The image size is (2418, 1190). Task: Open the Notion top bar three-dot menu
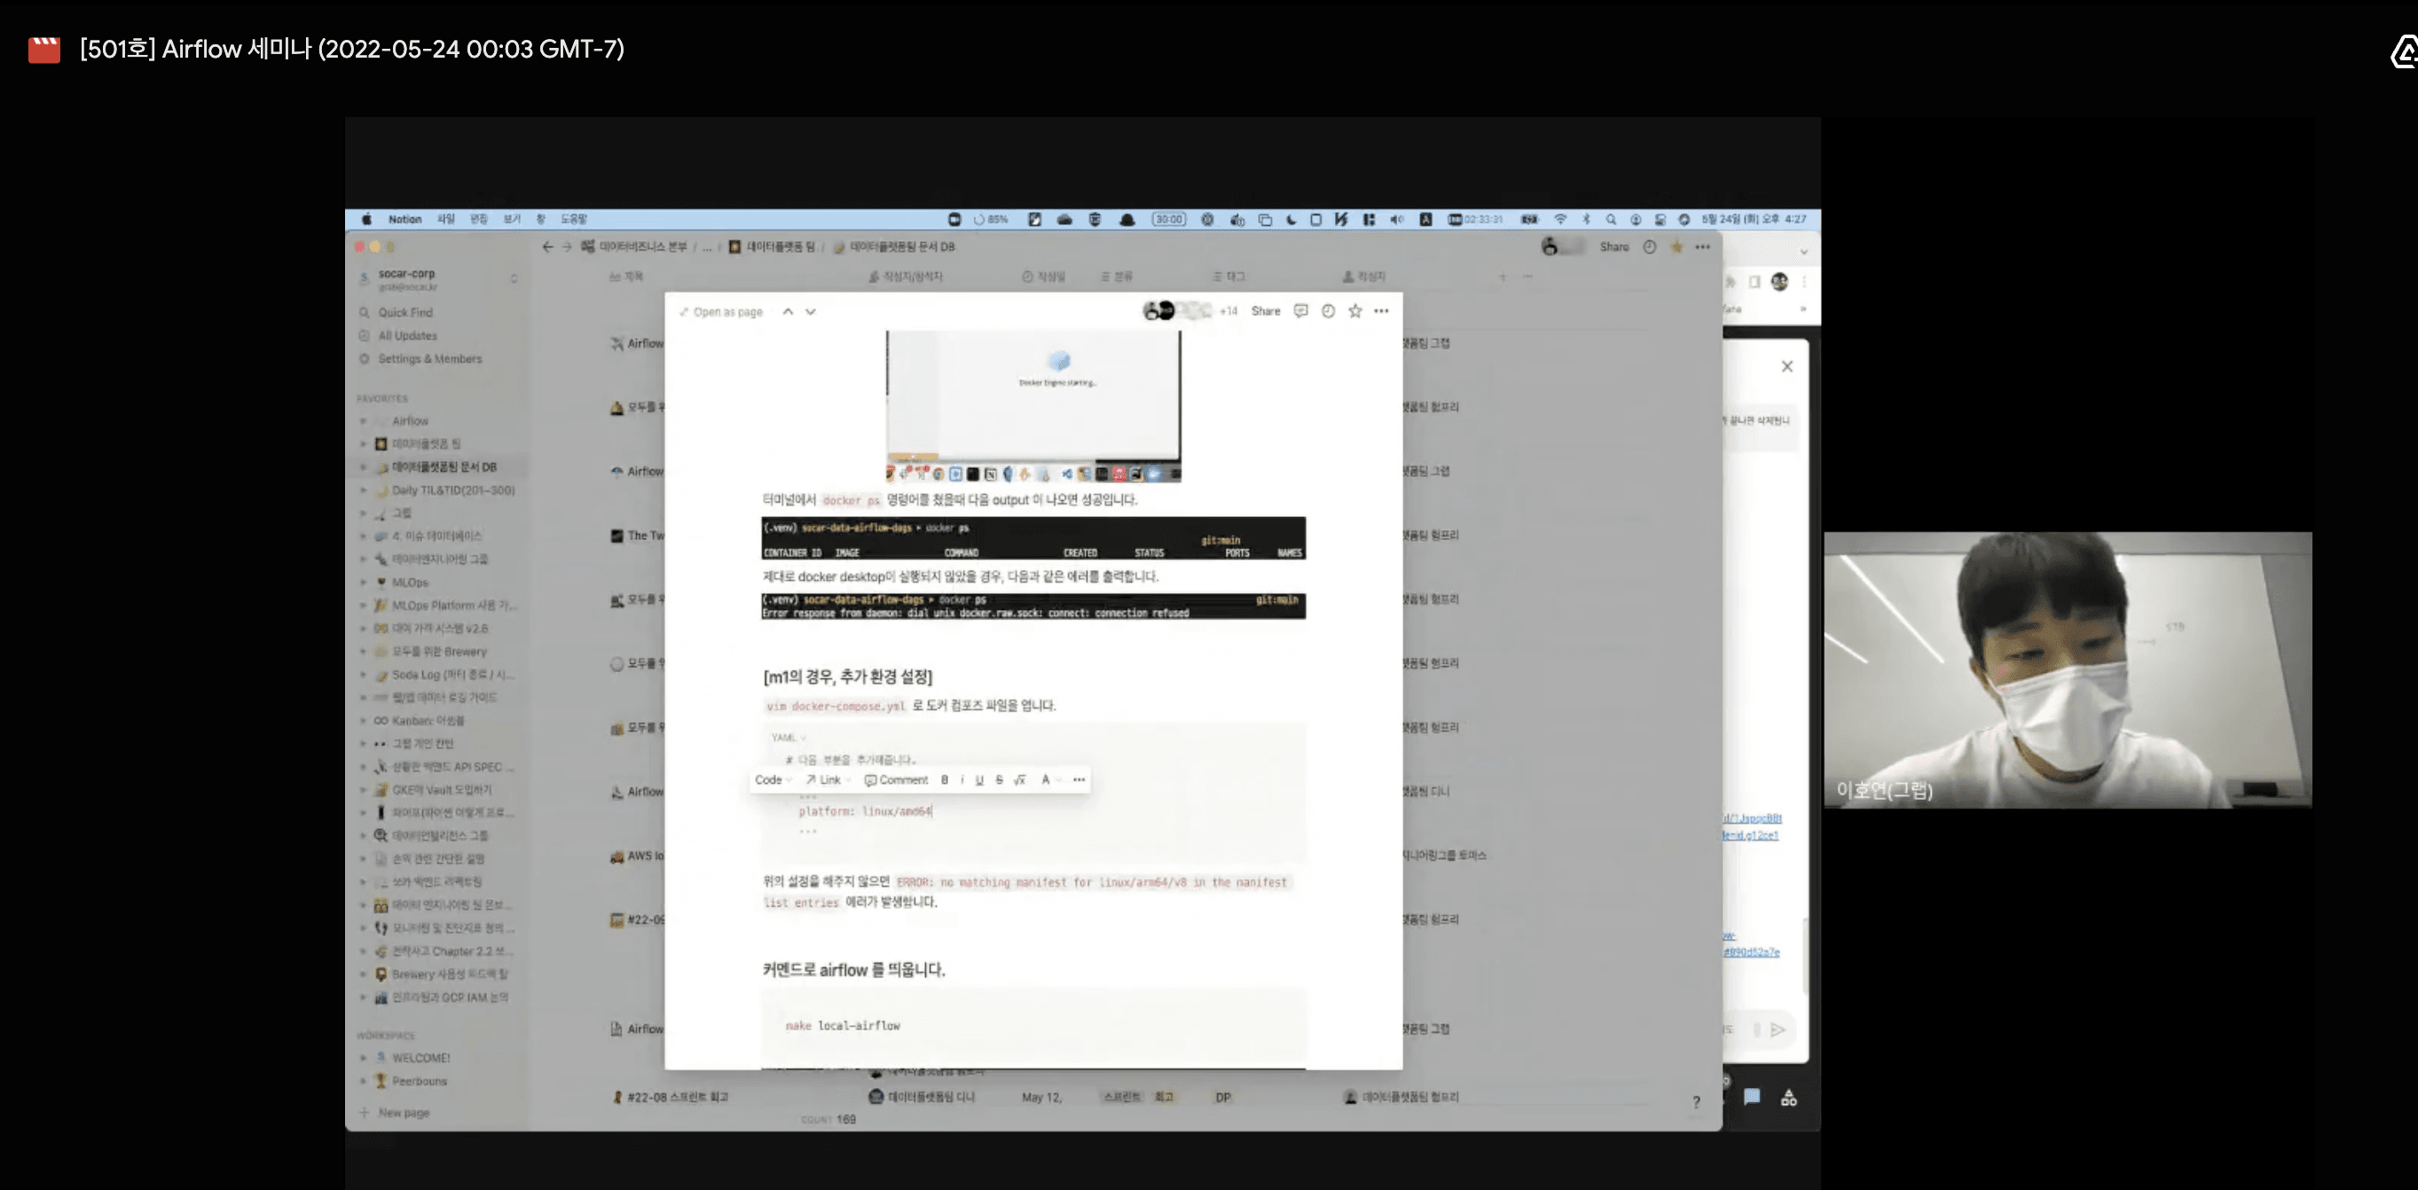coord(1703,247)
